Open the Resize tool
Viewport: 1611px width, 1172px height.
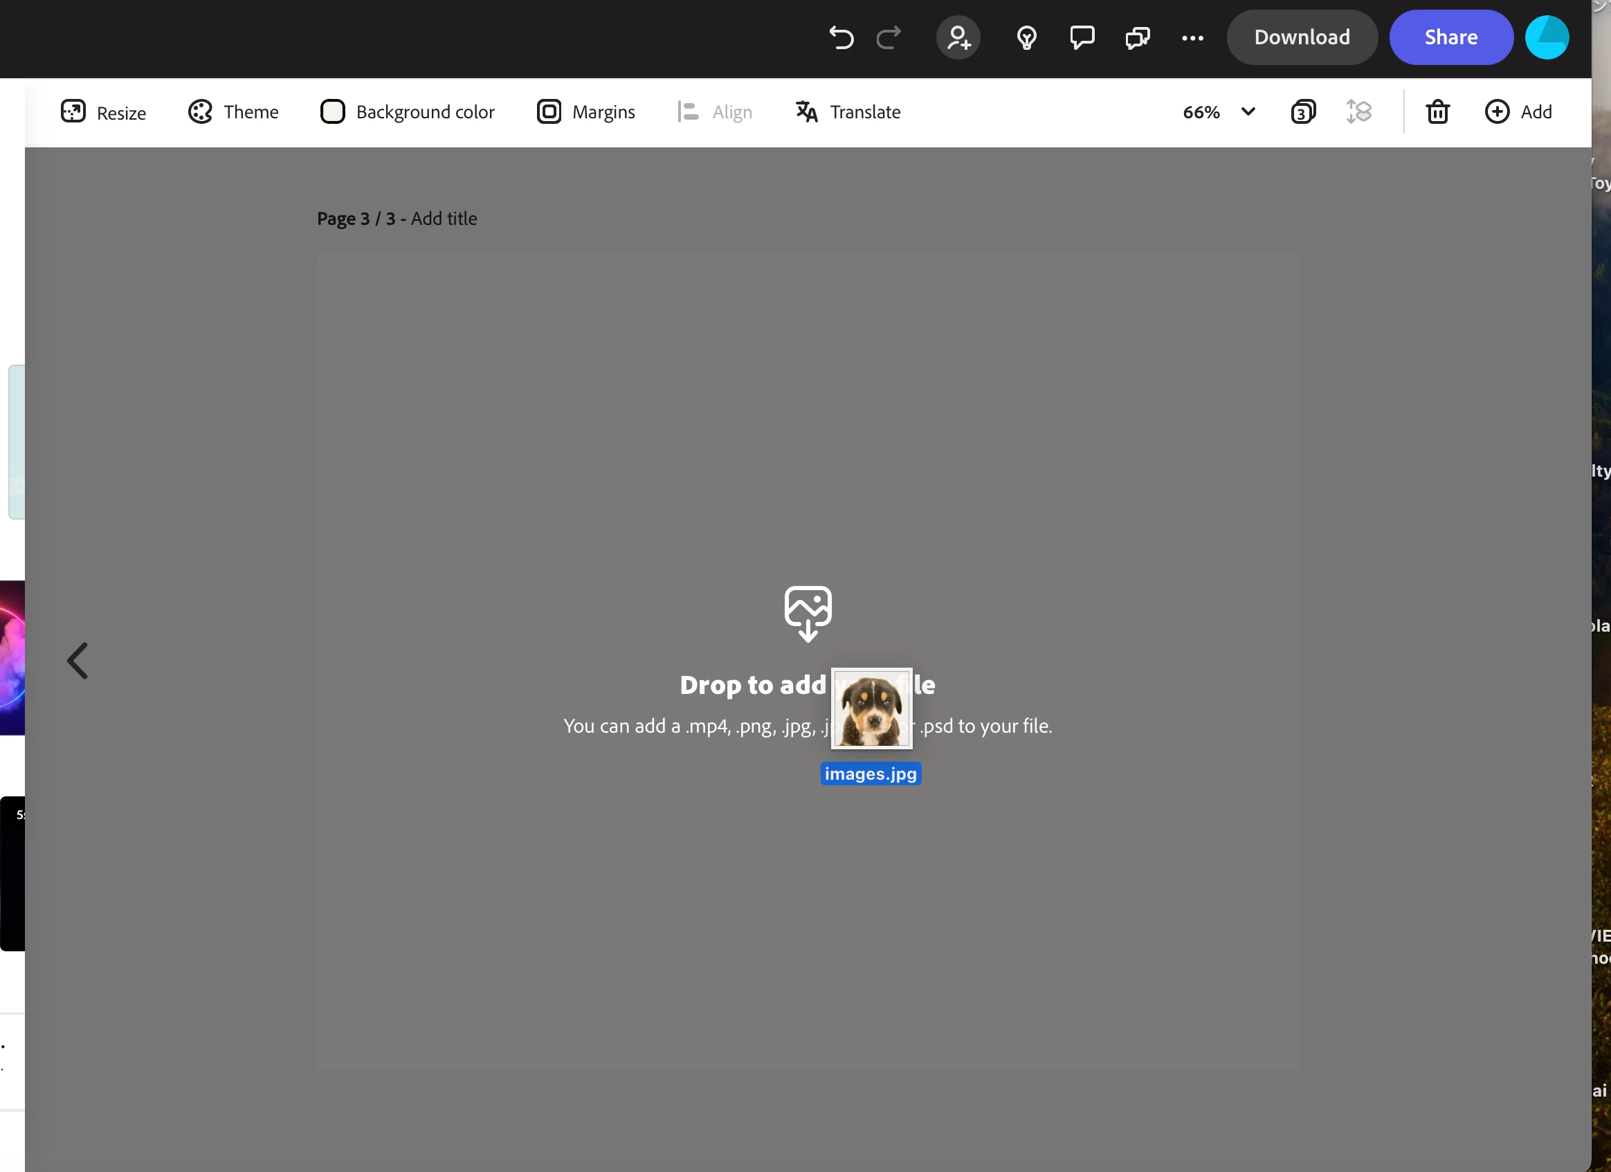[x=103, y=112]
